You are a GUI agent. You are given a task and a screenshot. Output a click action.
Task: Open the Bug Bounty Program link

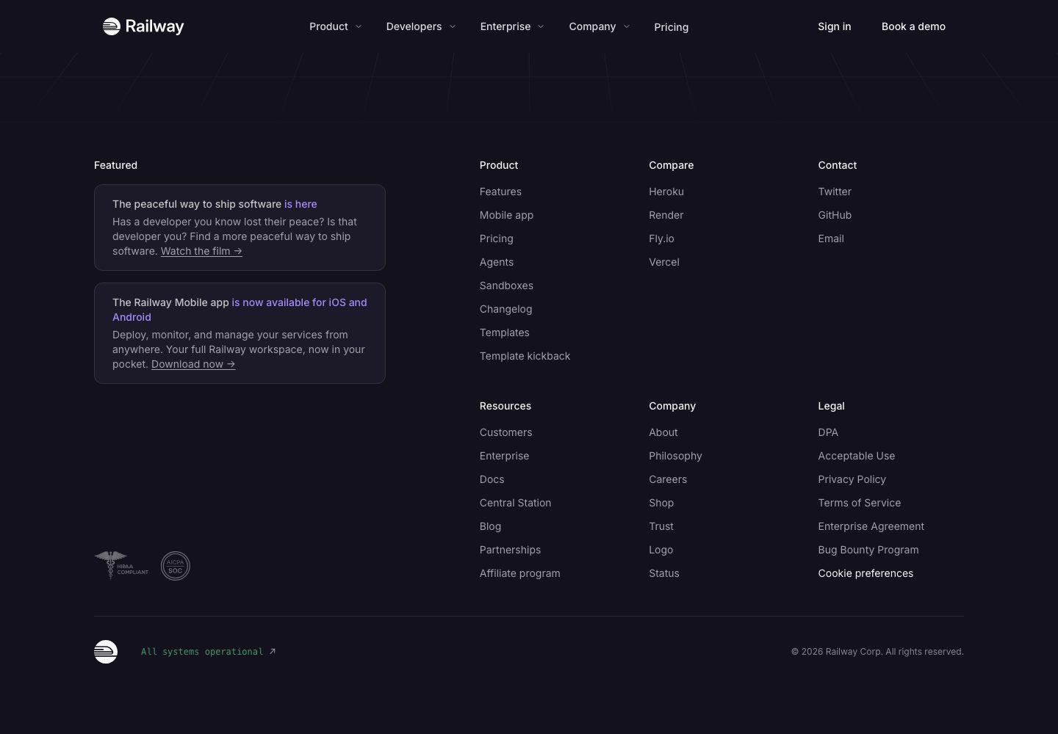point(868,550)
